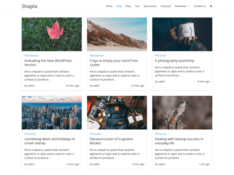Viewport: 234px width, 175px height.
Task: Open the Cart page from the navigation
Action: (x=137, y=6)
